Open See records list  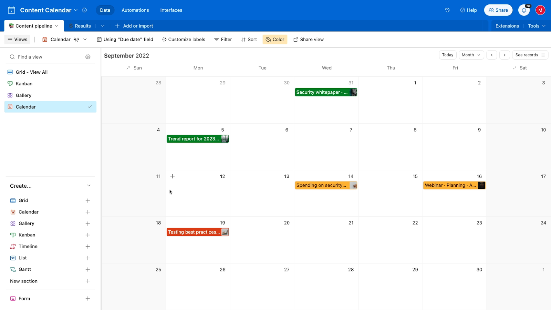pyautogui.click(x=530, y=55)
